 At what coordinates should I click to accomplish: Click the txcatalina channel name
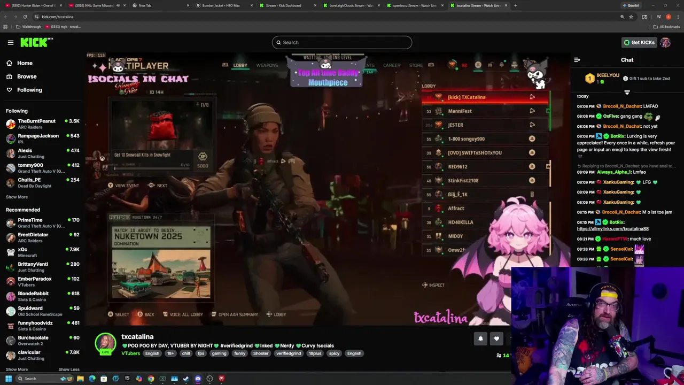pos(137,337)
